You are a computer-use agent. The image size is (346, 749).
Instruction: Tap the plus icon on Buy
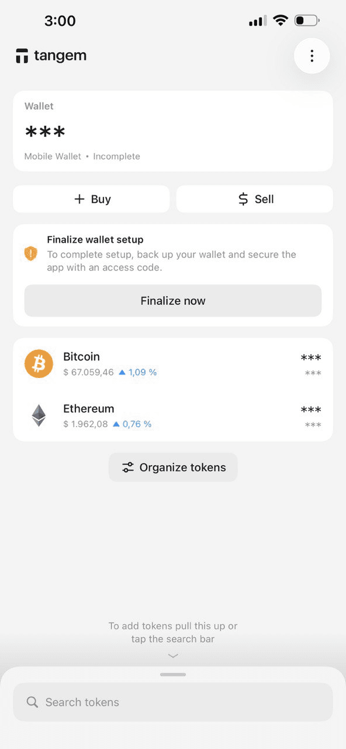(x=79, y=199)
